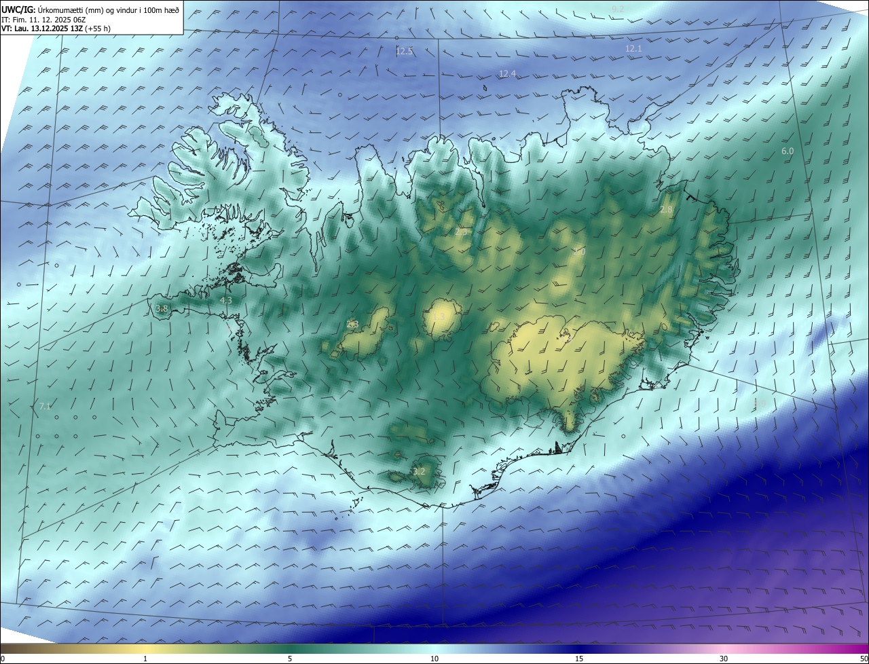Click the 2.0 value on the map
The image size is (869, 664).
(578, 251)
